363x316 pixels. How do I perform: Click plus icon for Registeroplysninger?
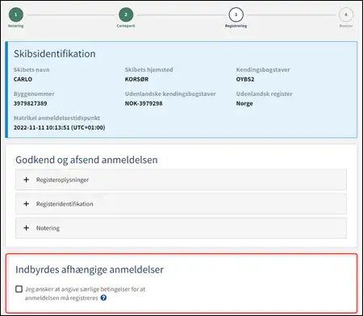pyautogui.click(x=26, y=180)
